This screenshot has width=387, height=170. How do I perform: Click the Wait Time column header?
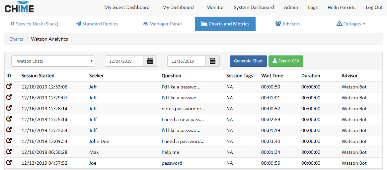[272, 76]
